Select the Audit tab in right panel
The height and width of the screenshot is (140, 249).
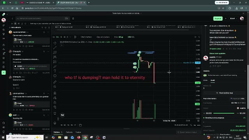[213, 80]
